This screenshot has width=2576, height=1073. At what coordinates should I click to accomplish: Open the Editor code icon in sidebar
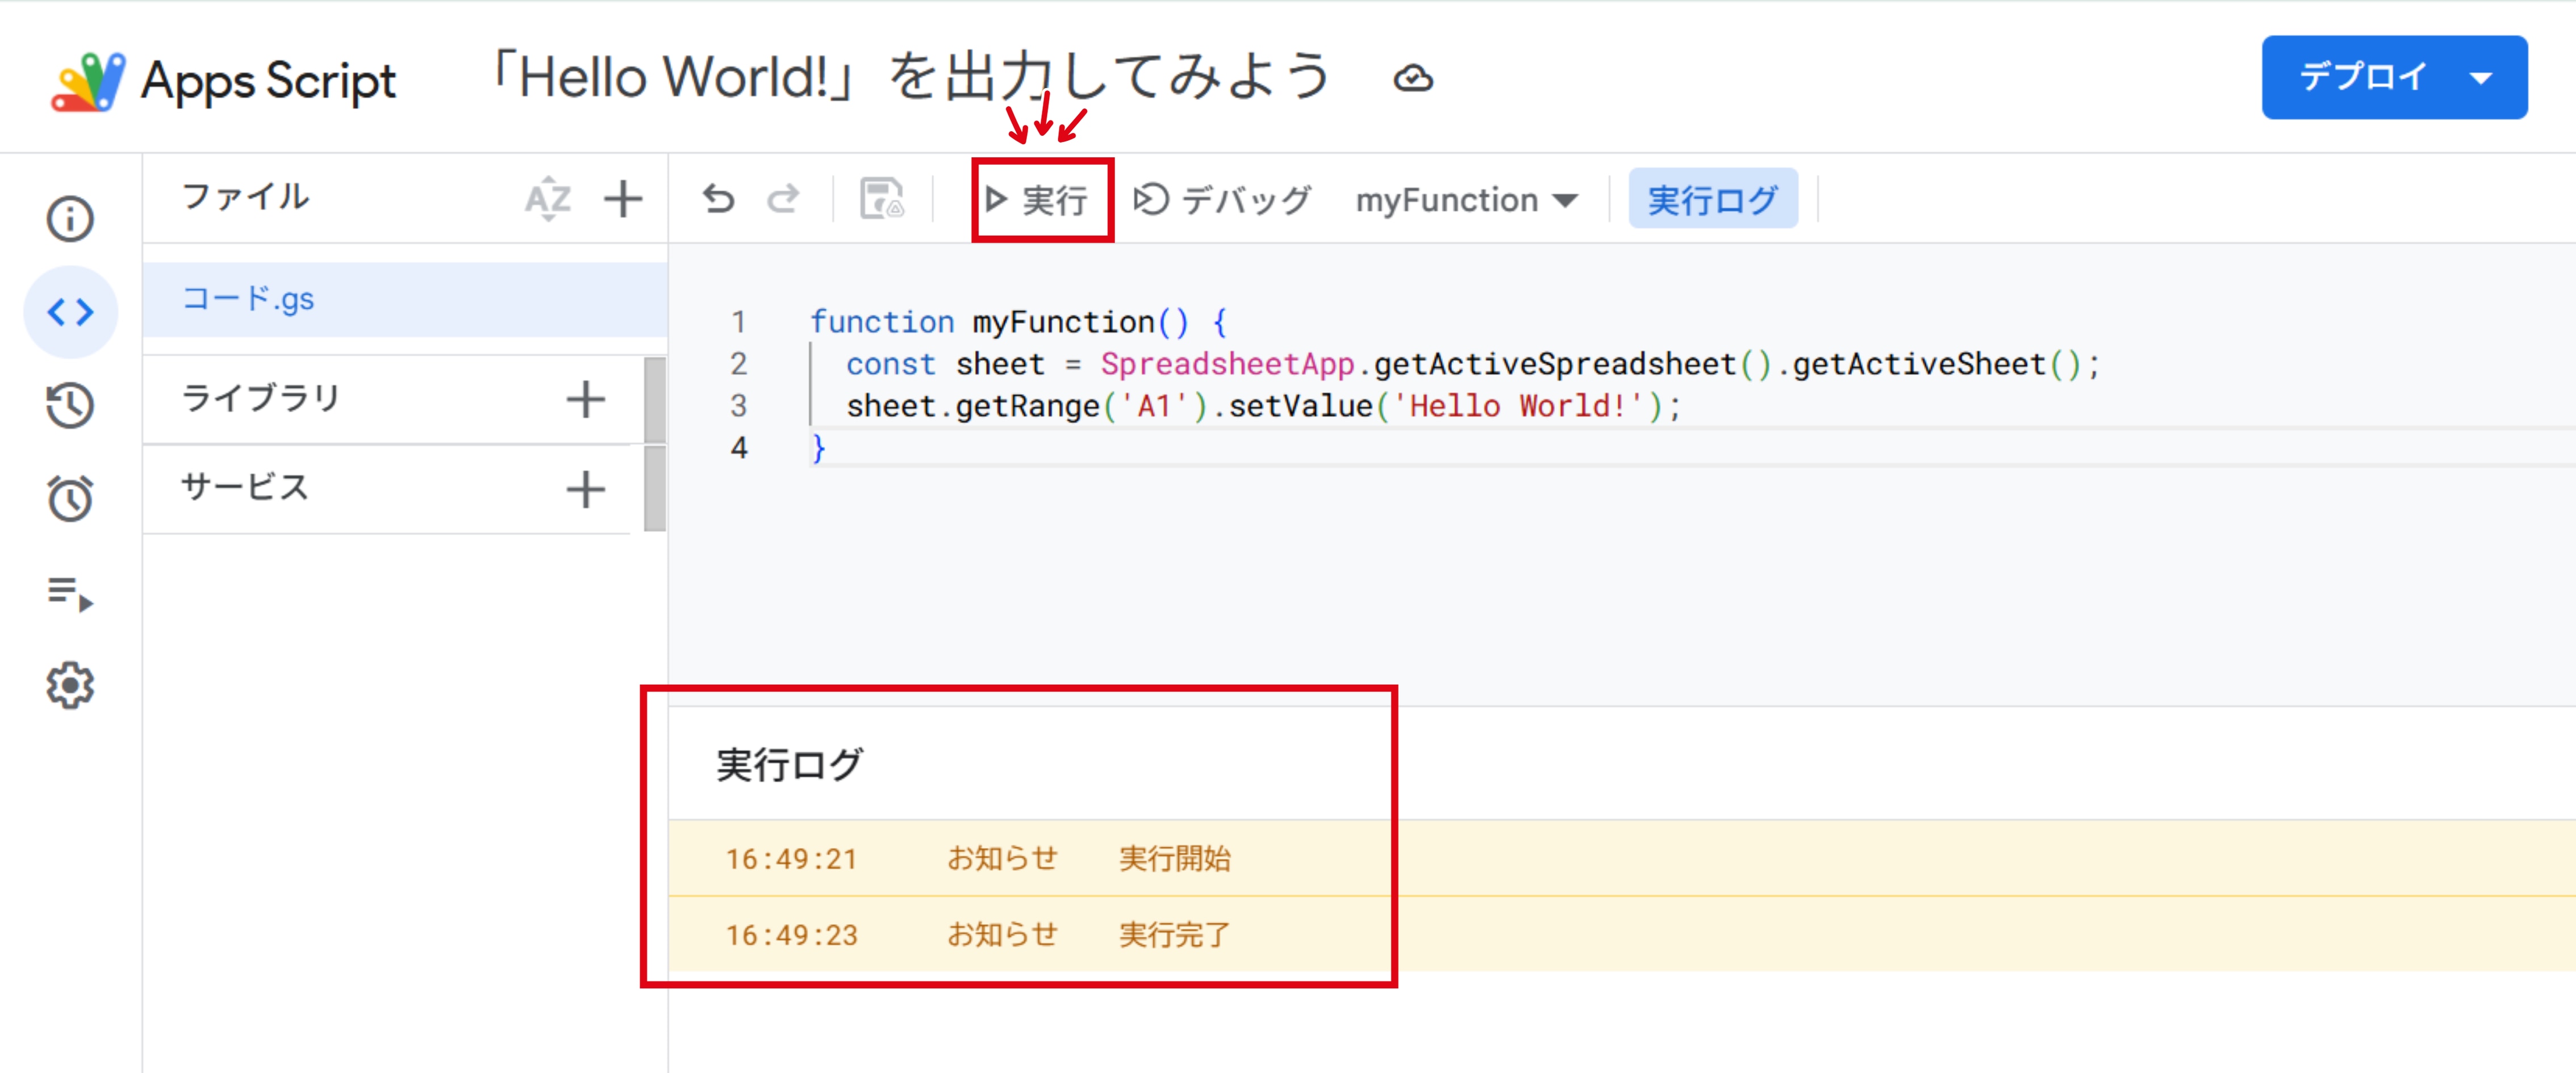pyautogui.click(x=70, y=313)
